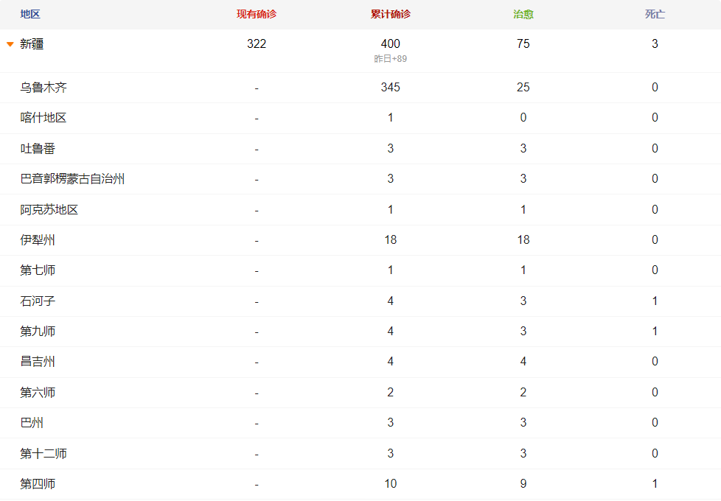This screenshot has height=501, width=721.
Task: Click the 地区 column header
Action: tap(30, 14)
